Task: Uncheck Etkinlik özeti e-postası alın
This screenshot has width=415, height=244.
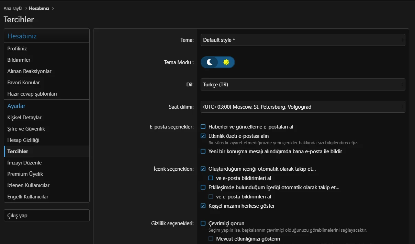Action: tap(203, 136)
